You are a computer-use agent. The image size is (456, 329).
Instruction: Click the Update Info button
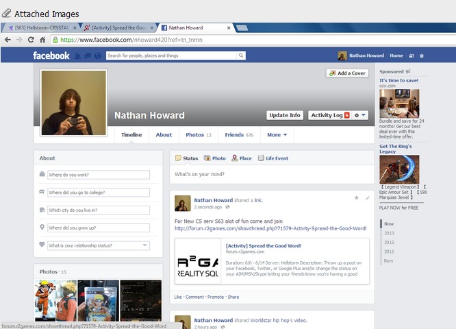click(x=285, y=115)
